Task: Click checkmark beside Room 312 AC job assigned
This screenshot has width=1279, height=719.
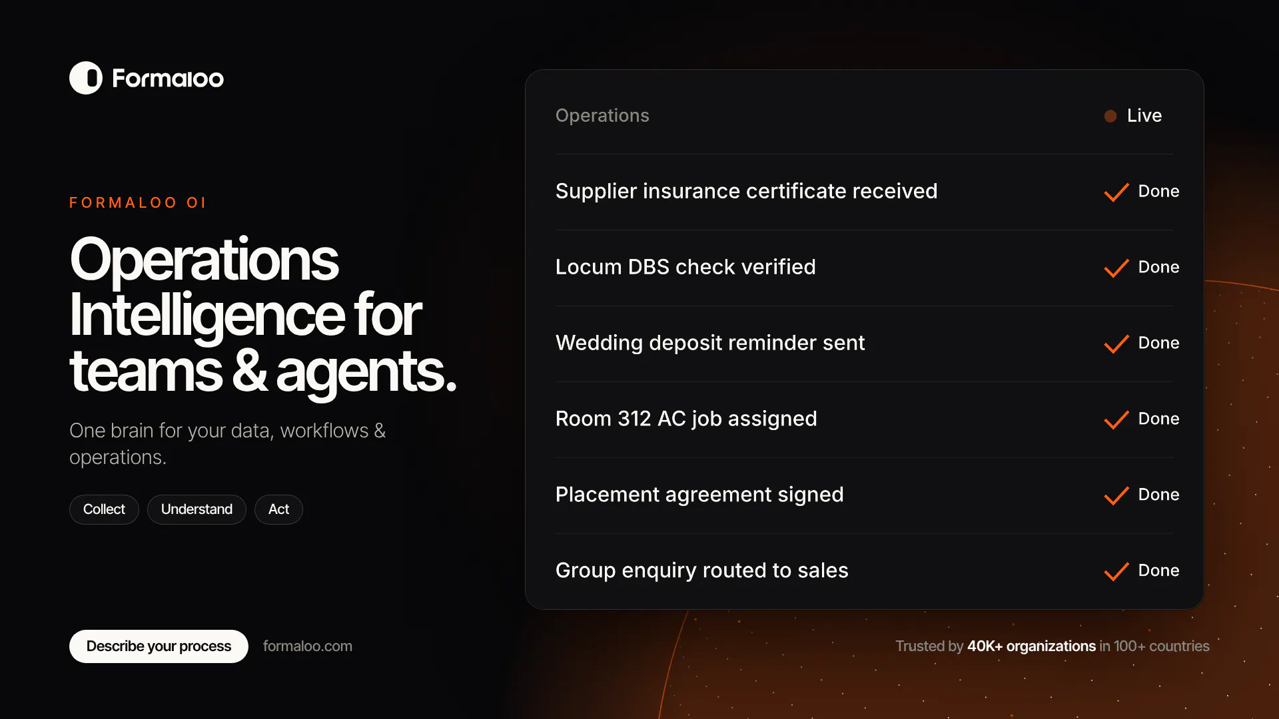Action: tap(1116, 420)
